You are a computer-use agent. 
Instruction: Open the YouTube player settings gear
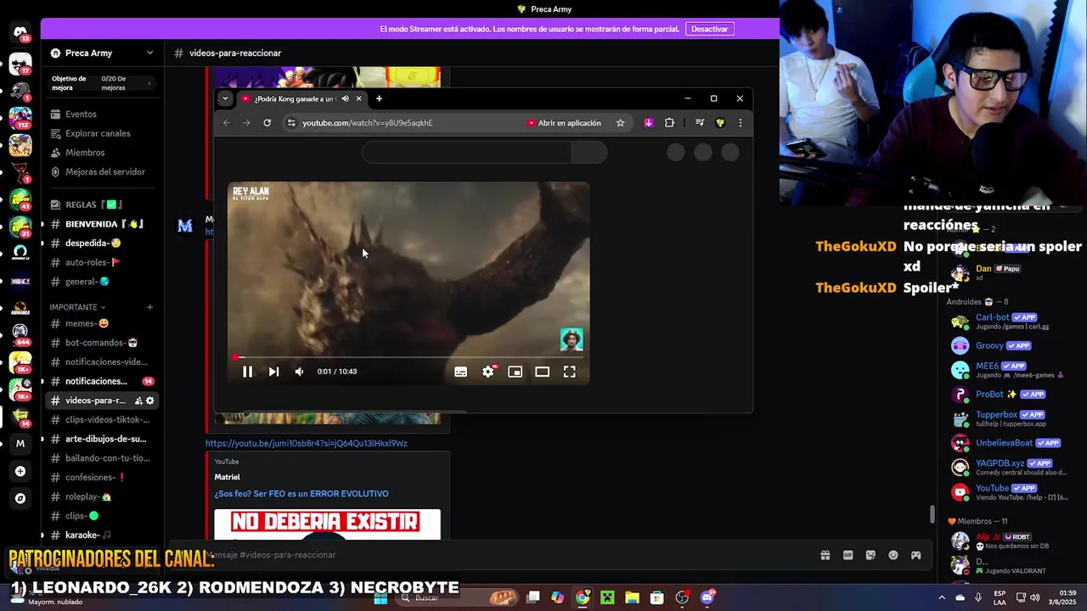pyautogui.click(x=488, y=372)
